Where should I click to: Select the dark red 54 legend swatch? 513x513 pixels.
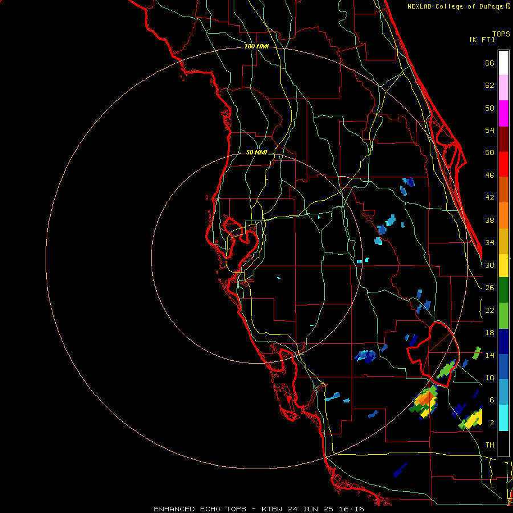pos(503,139)
